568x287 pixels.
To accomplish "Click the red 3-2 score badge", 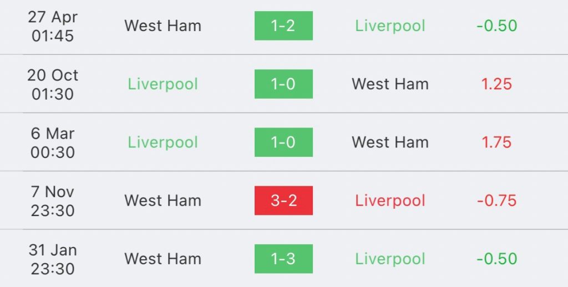I will [283, 201].
